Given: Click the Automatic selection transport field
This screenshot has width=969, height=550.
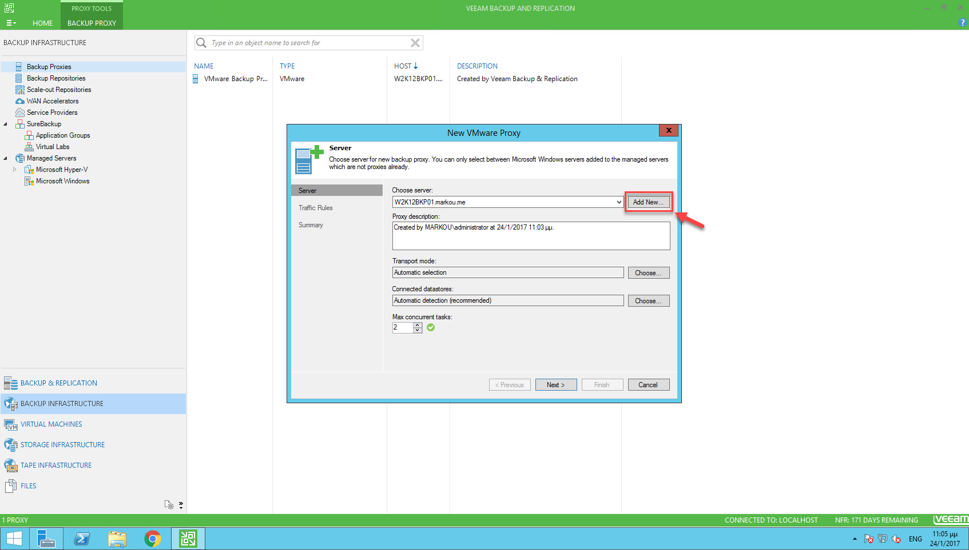Looking at the screenshot, I should point(508,273).
